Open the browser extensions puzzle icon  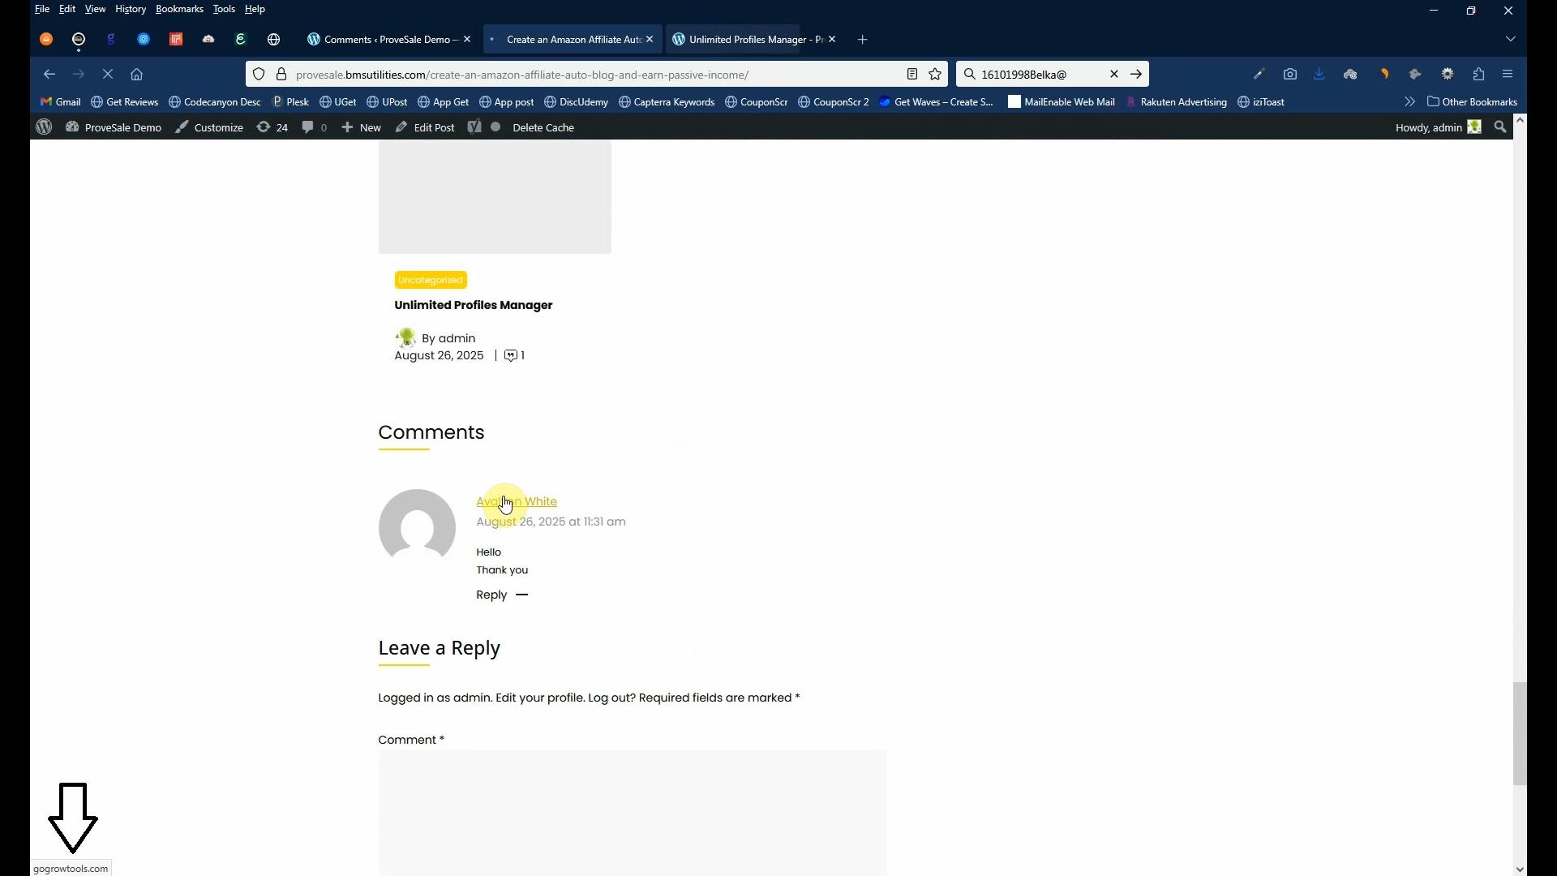[1479, 74]
